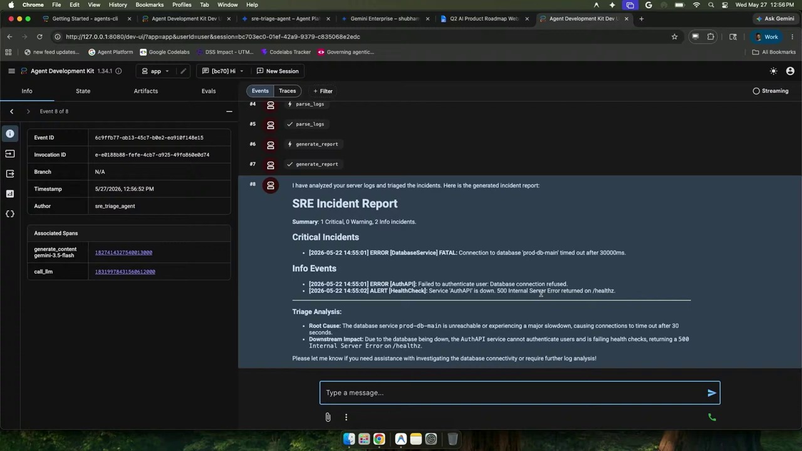The height and width of the screenshot is (451, 802).
Task: Toggle the Streaming option
Action: point(771,91)
